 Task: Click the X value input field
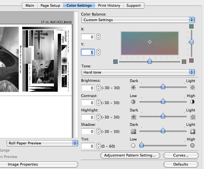[x=88, y=37]
